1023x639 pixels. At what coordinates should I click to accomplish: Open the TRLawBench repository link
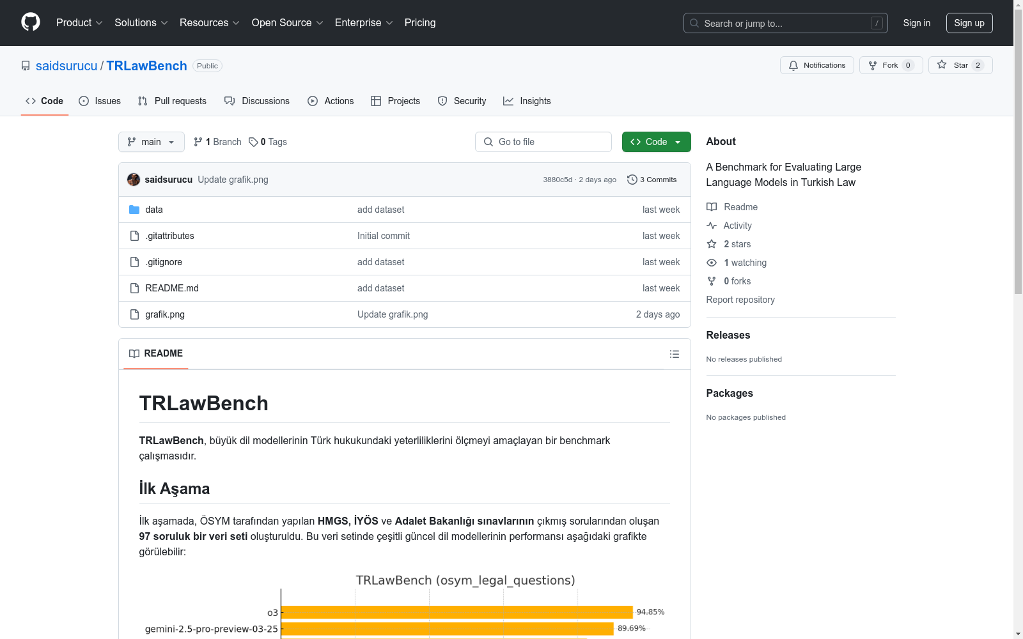click(146, 66)
